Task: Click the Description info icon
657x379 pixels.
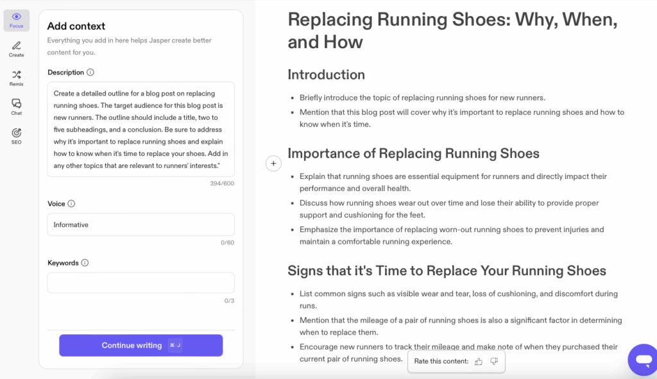Action: pos(90,72)
